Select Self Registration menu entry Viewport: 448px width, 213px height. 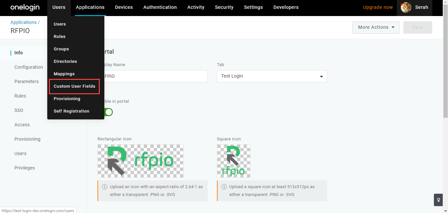point(72,111)
